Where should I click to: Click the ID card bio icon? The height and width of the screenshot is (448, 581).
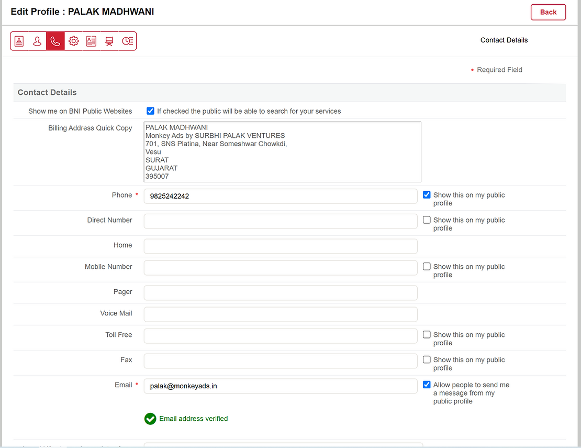click(91, 41)
